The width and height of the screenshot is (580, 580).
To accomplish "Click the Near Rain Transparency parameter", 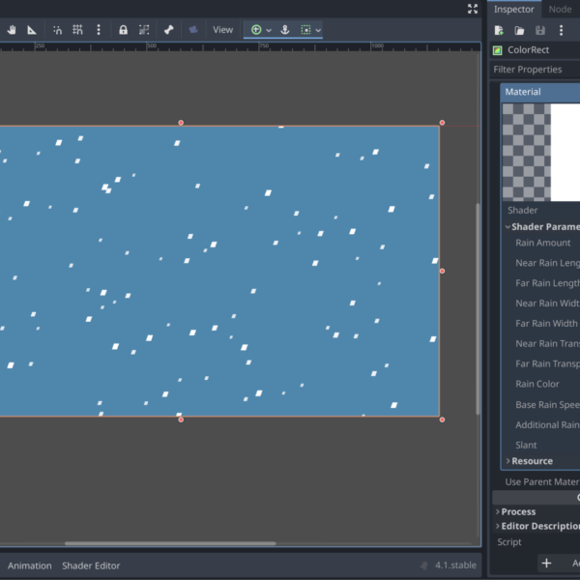I will click(x=547, y=344).
